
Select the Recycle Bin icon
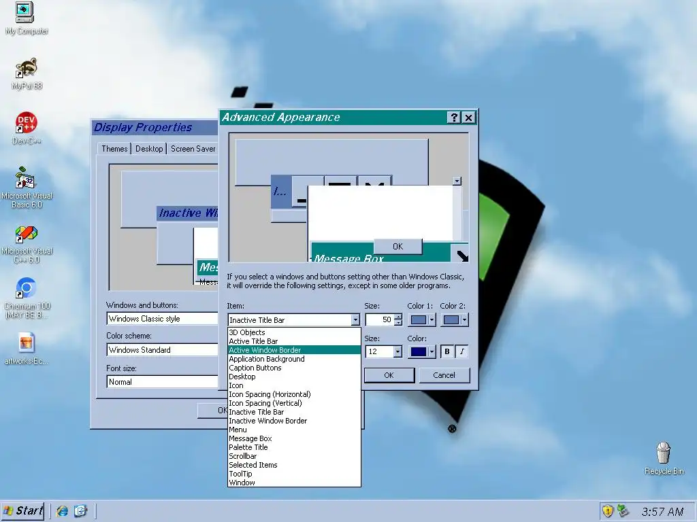664,458
